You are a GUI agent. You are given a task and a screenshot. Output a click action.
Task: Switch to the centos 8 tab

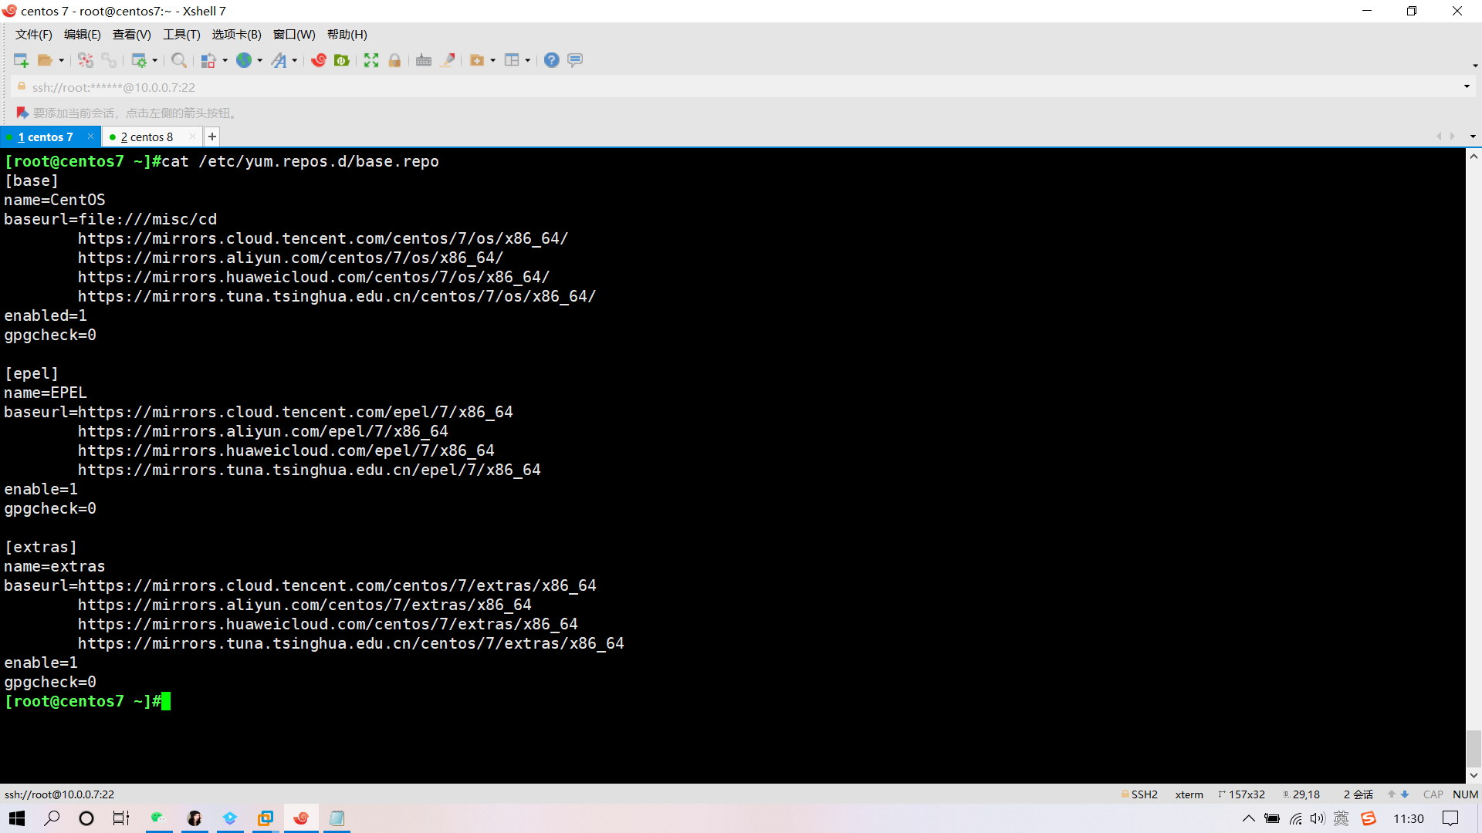click(147, 137)
